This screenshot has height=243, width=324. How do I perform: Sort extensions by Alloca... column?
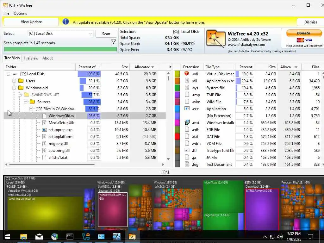[289, 67]
